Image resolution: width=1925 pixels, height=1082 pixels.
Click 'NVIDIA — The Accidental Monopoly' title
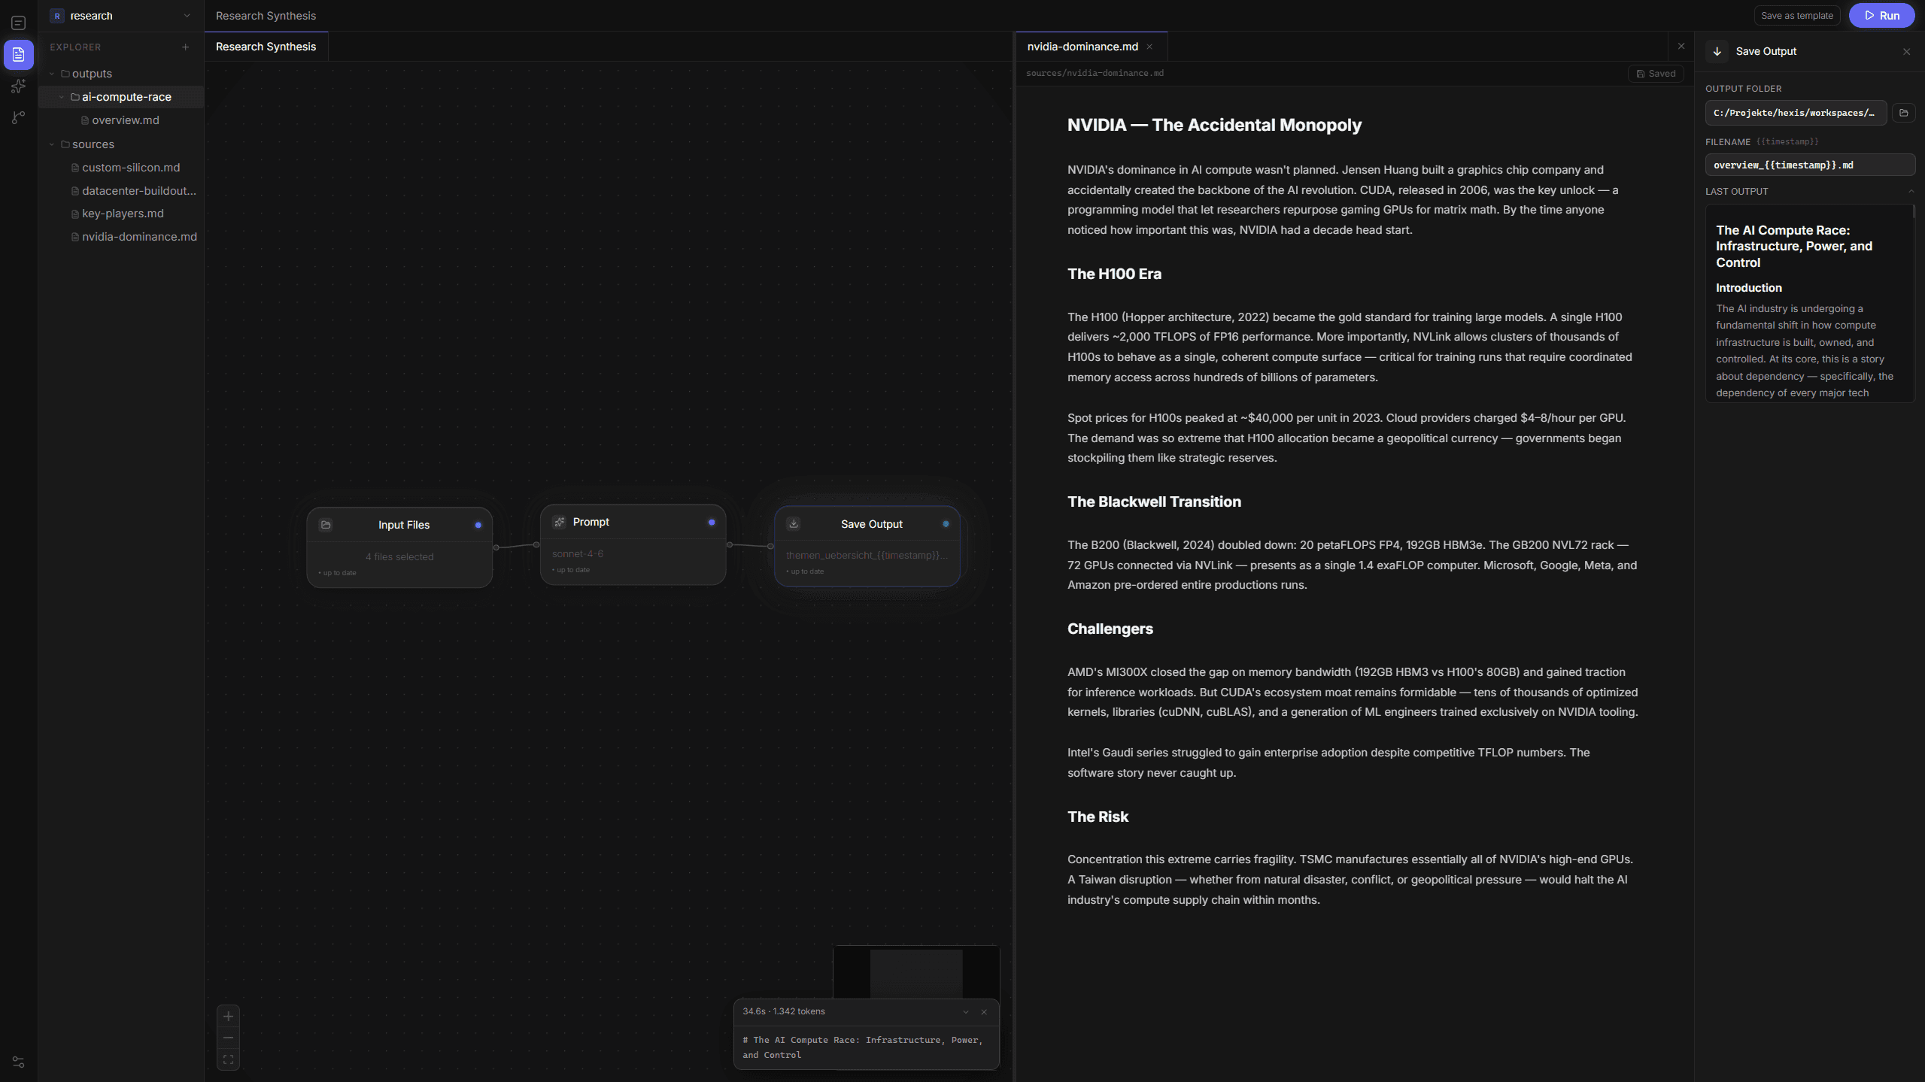[1214, 125]
